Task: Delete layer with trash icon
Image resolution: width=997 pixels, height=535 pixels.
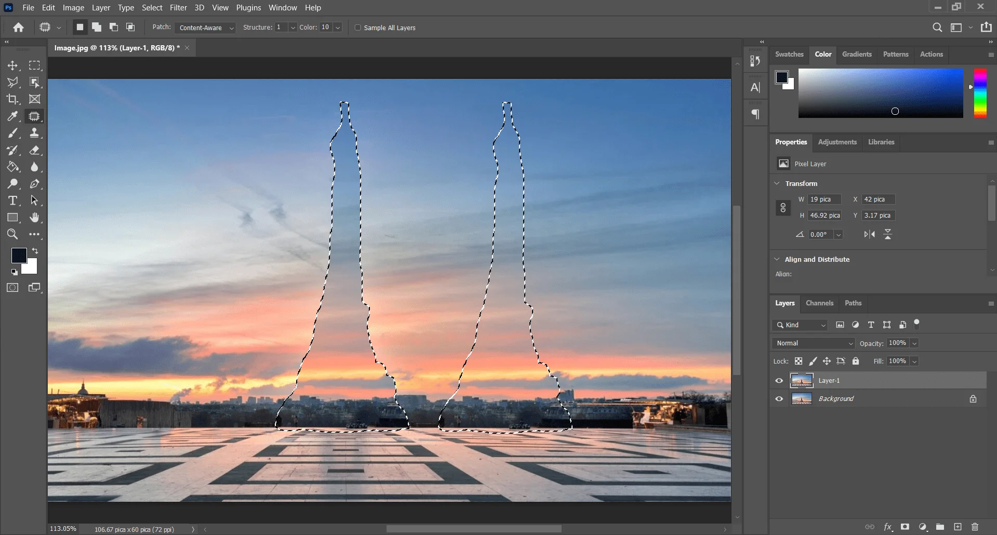Action: (x=975, y=527)
